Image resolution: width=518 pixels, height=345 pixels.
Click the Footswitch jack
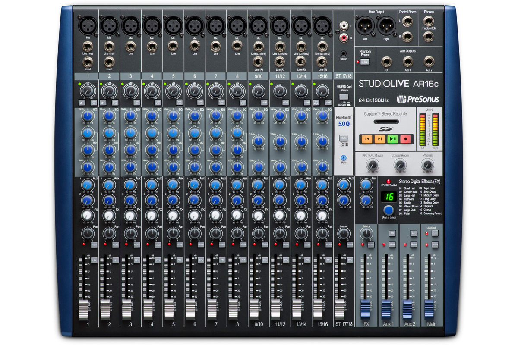coord(429,37)
